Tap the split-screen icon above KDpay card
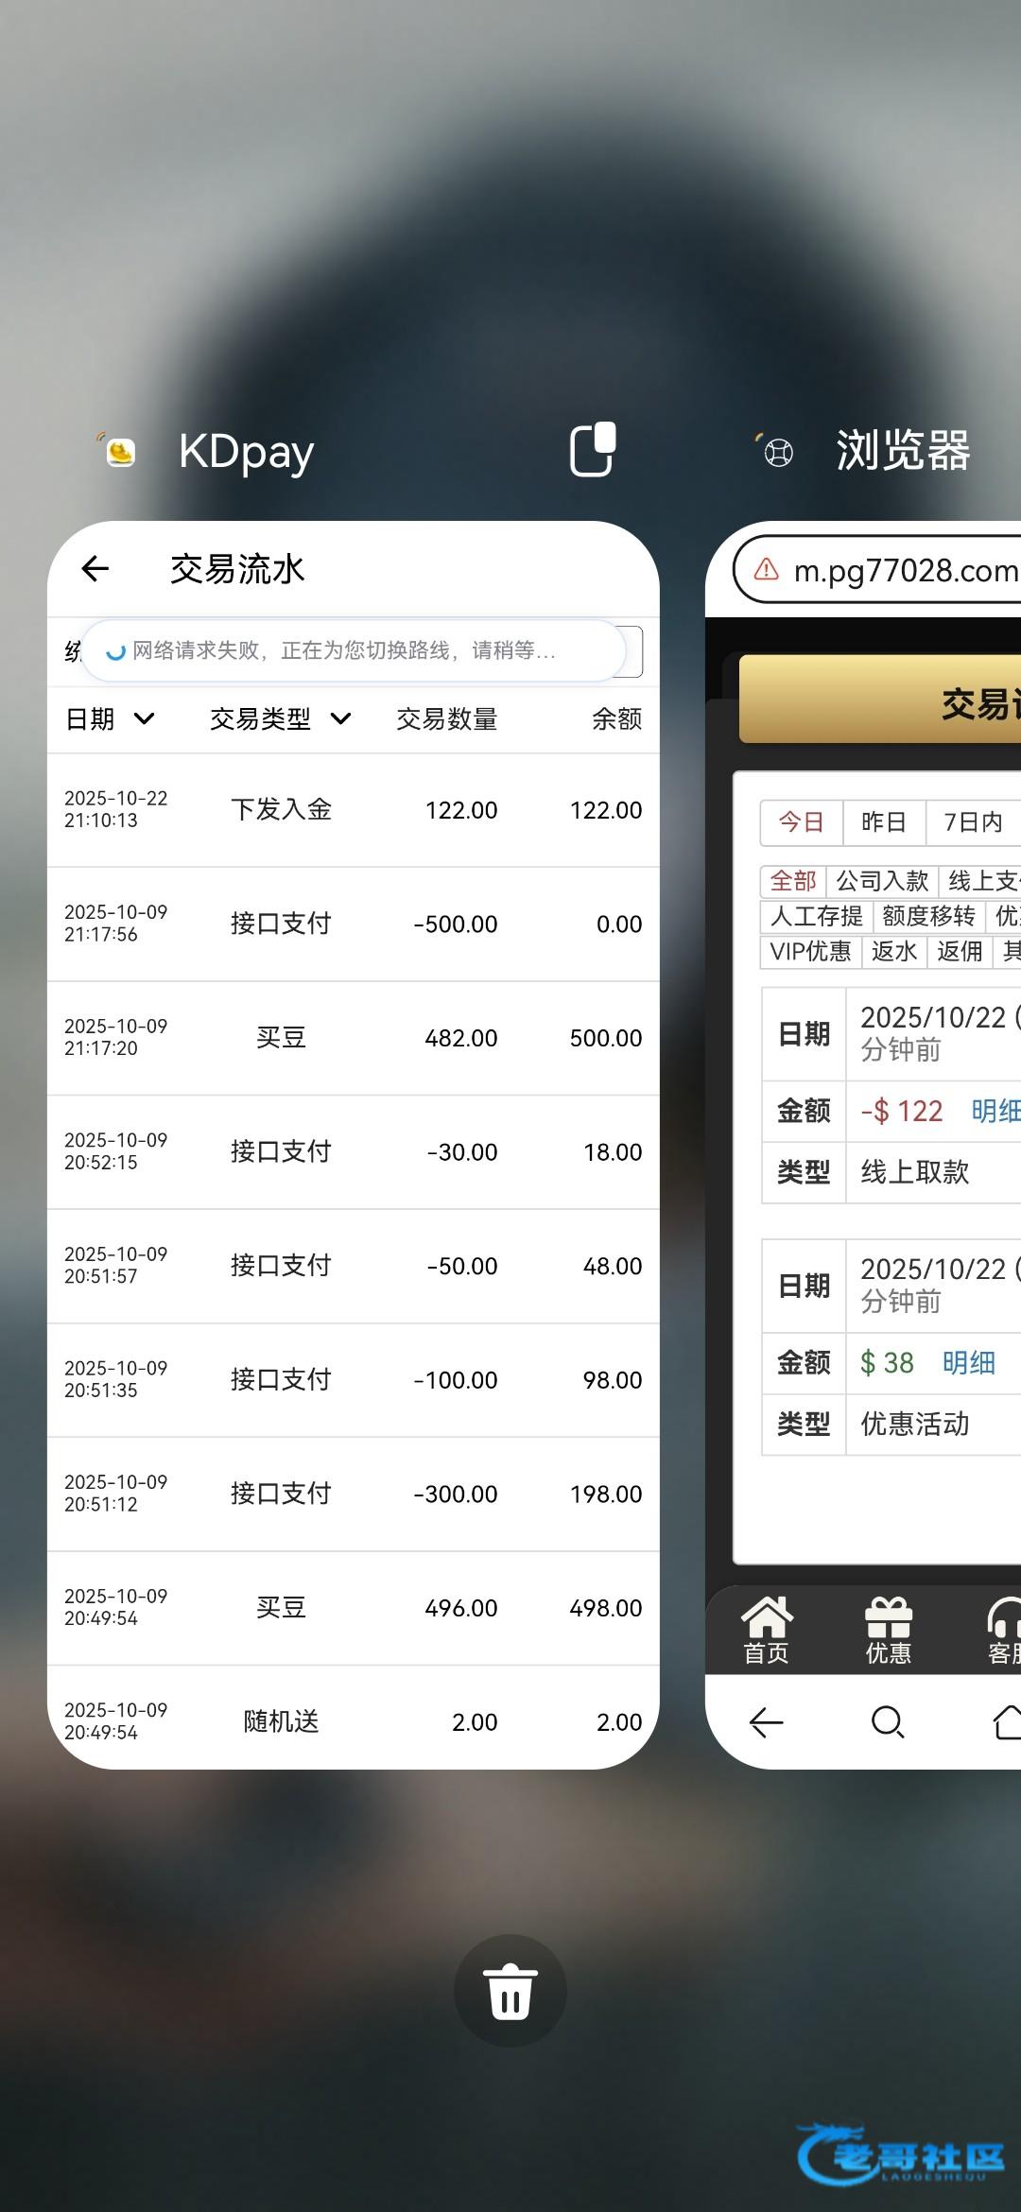The height and width of the screenshot is (2212, 1021). [x=593, y=450]
